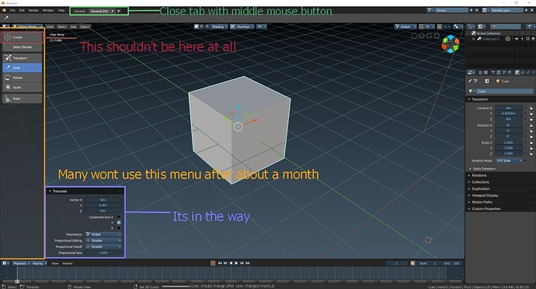
Task: Open the Render menu
Action: click(x=33, y=11)
